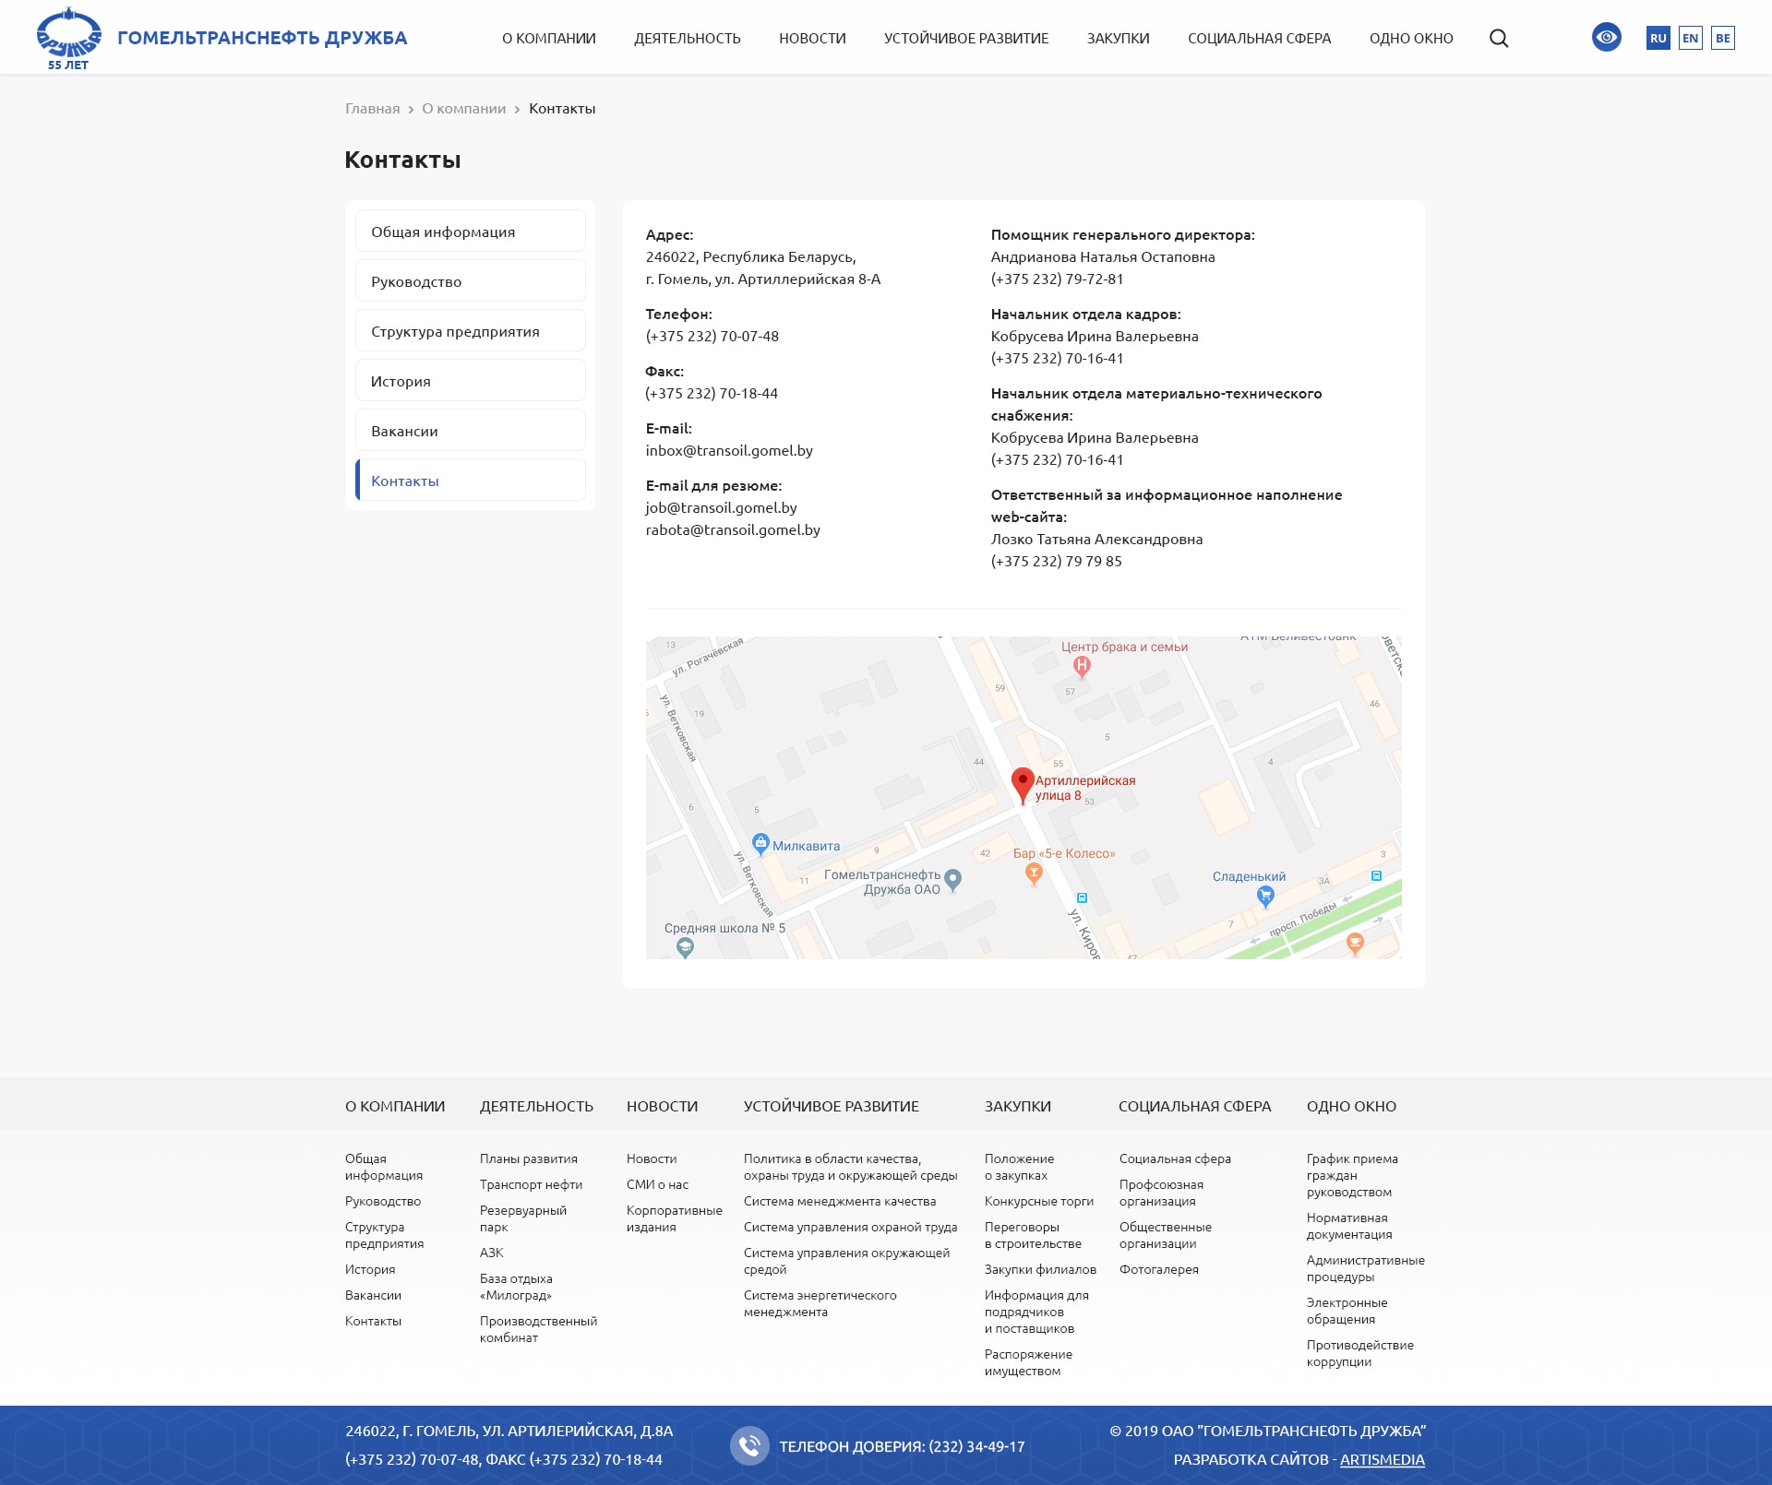
Task: Click the ARTISMEDIA footer link
Action: click(x=1382, y=1459)
